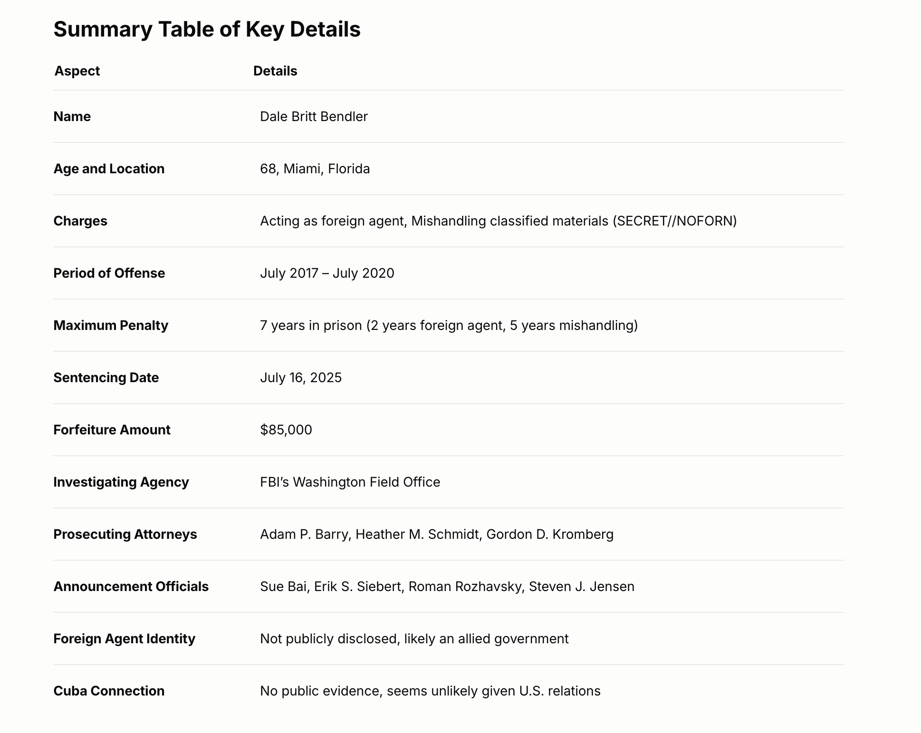Click the Summary Table of Key Details heading
921x733 pixels.
tap(207, 29)
